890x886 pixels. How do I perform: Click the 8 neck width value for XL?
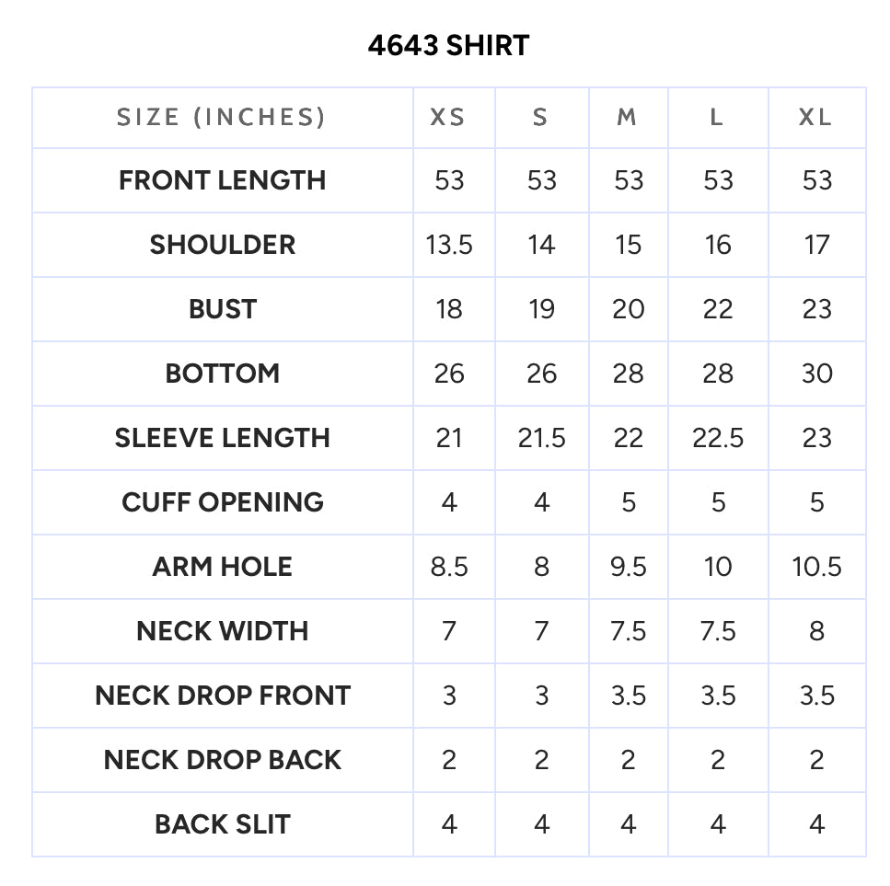[x=816, y=631]
